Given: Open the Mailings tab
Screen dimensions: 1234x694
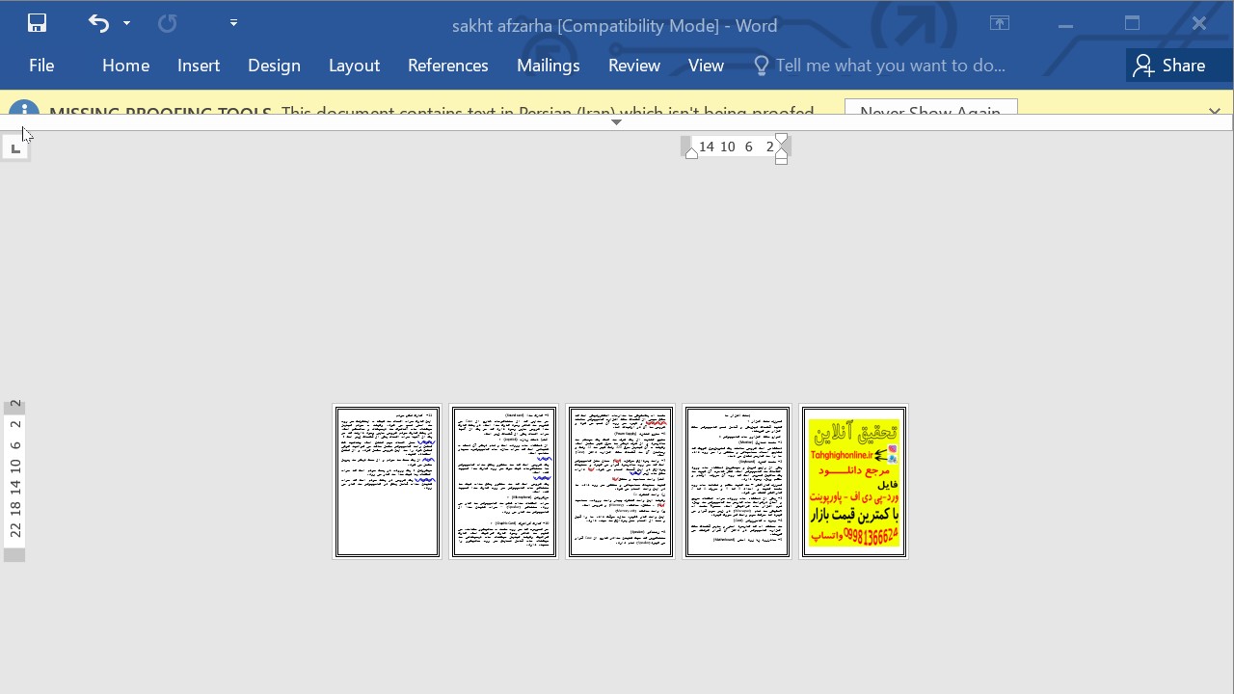Looking at the screenshot, I should [548, 66].
